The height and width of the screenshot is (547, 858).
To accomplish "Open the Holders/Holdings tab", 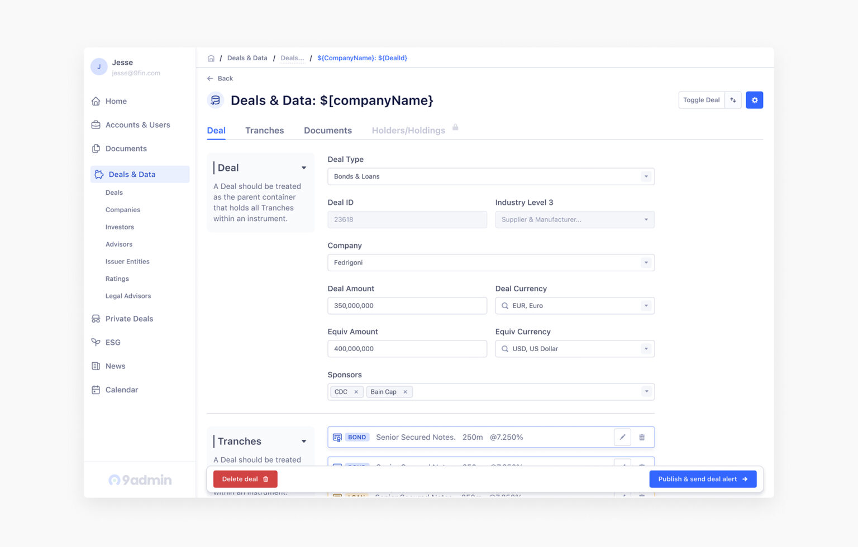I will [408, 131].
